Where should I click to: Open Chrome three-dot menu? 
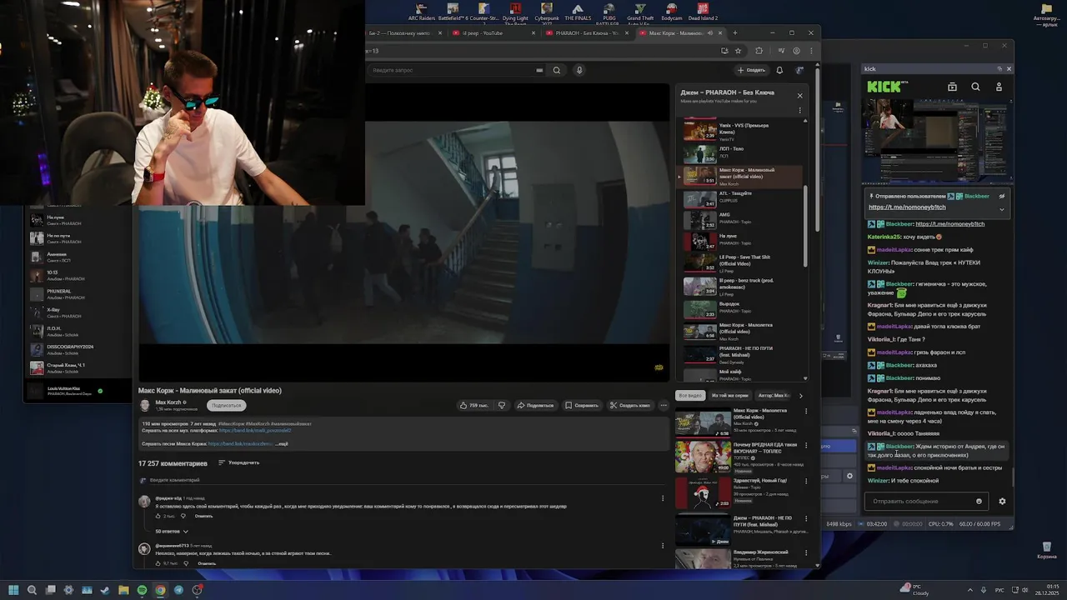[x=810, y=50]
